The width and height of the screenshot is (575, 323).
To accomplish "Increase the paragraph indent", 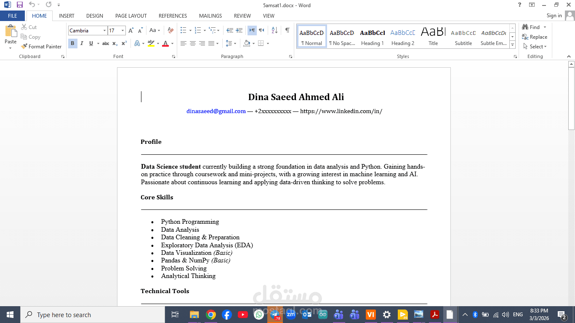I will point(239,30).
